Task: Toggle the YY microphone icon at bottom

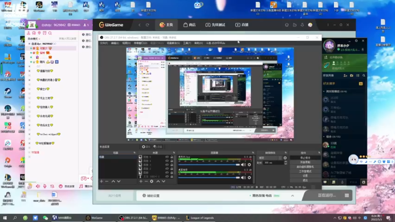Action: click(45, 186)
